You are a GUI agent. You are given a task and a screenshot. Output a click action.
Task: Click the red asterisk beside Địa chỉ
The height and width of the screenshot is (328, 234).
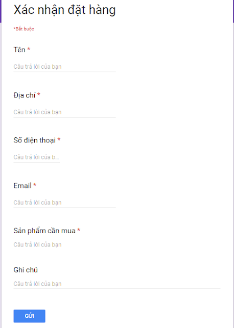(39, 94)
